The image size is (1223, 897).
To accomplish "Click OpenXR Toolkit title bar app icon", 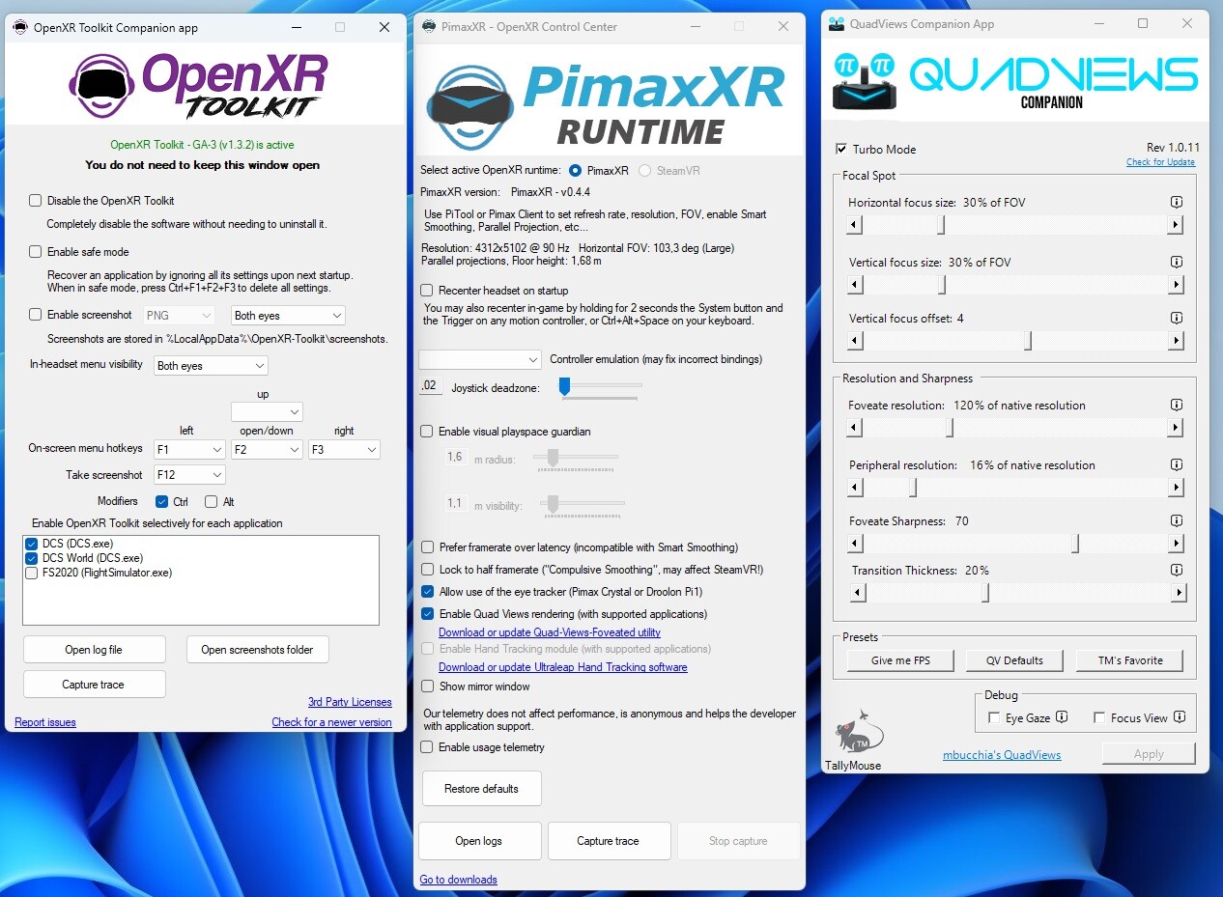I will [x=20, y=27].
